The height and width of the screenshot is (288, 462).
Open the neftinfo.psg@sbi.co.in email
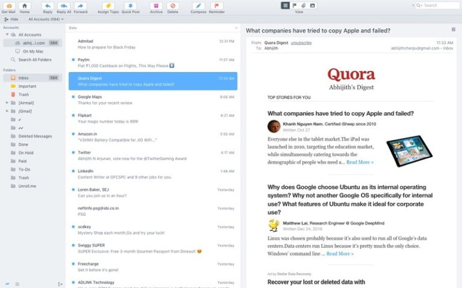153,211
